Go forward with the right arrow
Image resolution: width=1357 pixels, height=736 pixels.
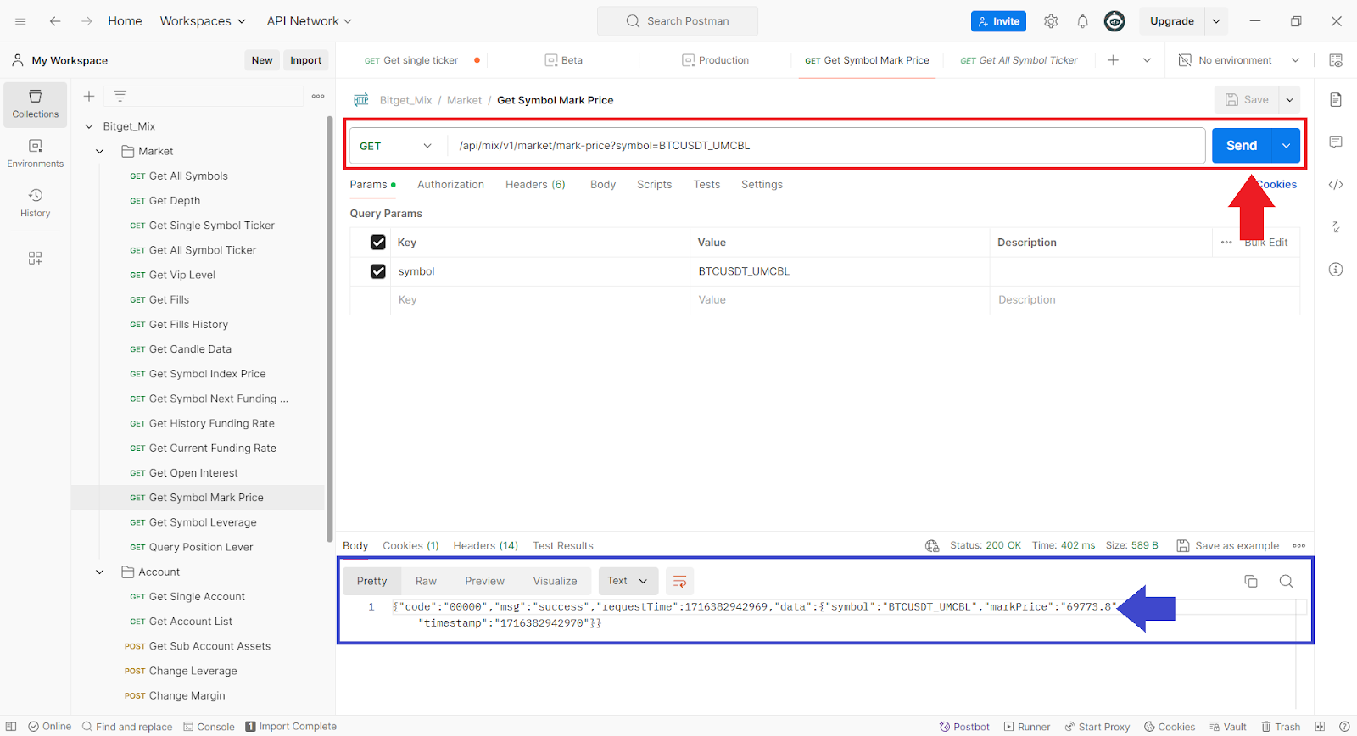(x=87, y=21)
